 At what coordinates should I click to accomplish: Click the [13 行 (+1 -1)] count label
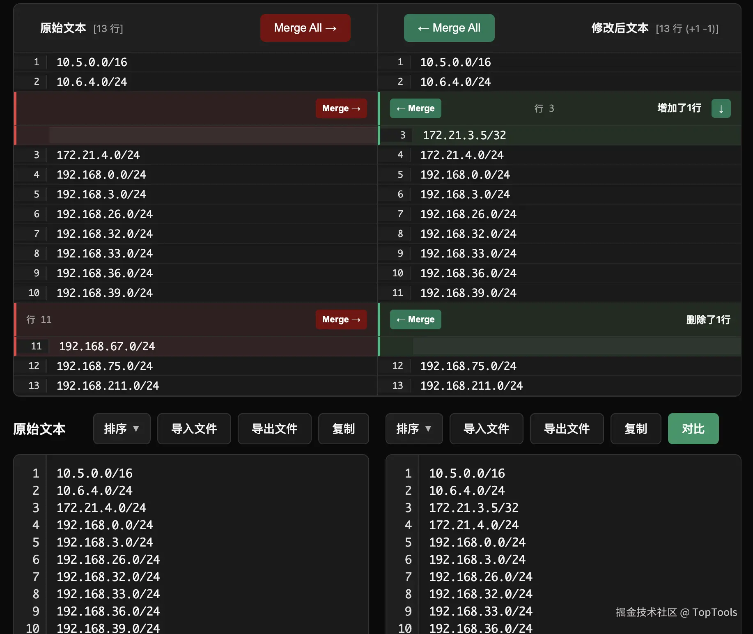click(687, 28)
